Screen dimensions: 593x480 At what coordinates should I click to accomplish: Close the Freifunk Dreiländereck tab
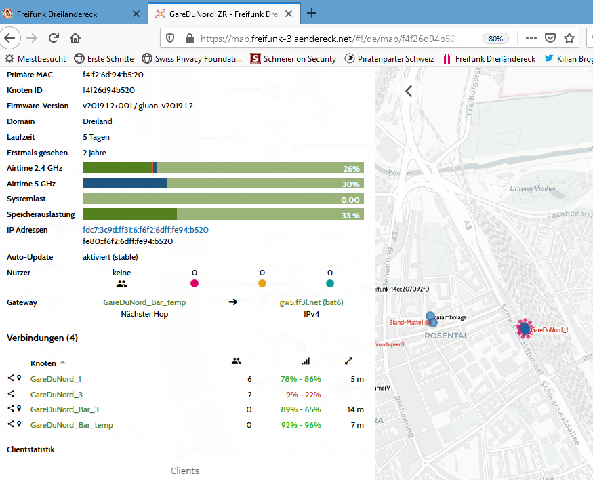[x=136, y=14]
